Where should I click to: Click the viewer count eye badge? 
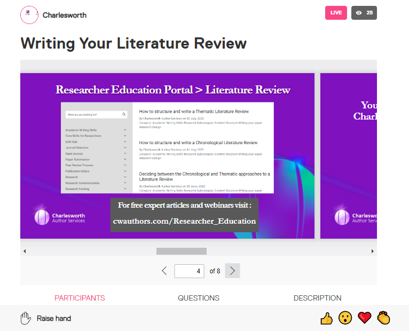(364, 13)
